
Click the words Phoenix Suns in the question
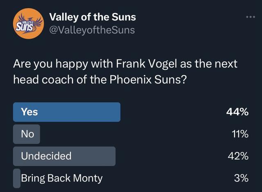[x=148, y=80]
